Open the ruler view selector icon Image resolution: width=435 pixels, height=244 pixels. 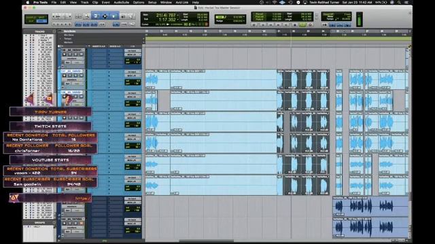pos(60,31)
